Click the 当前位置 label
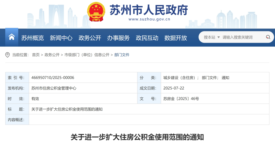 [x=20, y=55]
